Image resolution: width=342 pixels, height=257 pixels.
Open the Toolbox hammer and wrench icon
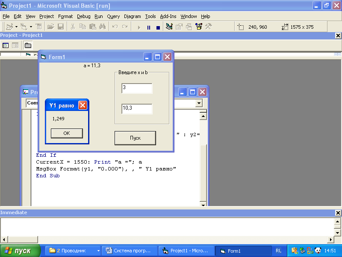tap(209, 27)
